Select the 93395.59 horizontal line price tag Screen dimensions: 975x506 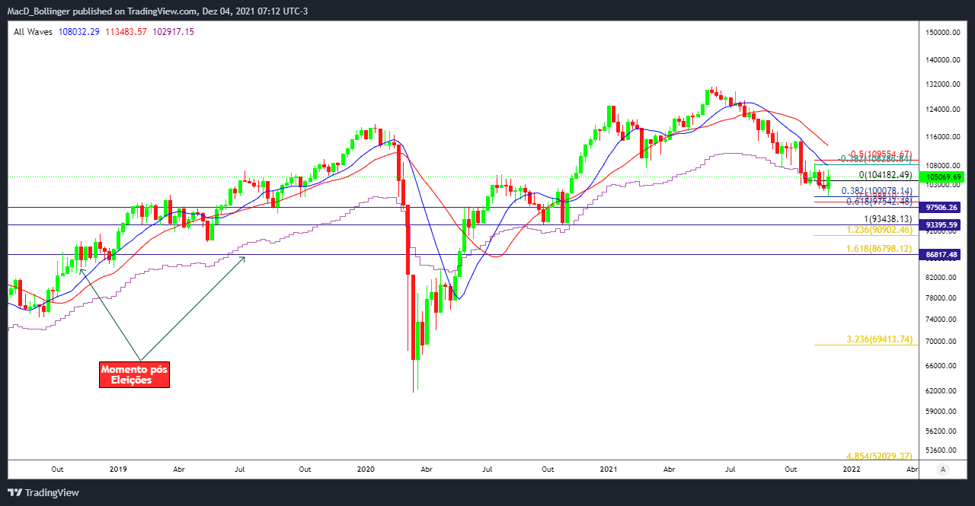click(x=941, y=225)
